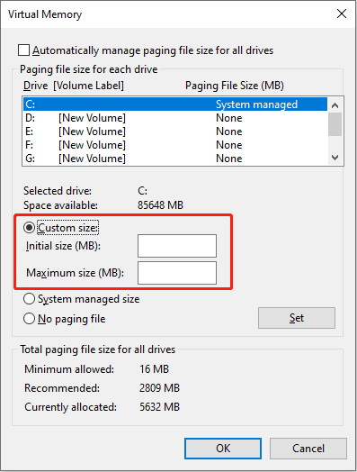This screenshot has height=472, width=357.
Task: Enable automatically manage paging file size checkbox
Action: 23,50
